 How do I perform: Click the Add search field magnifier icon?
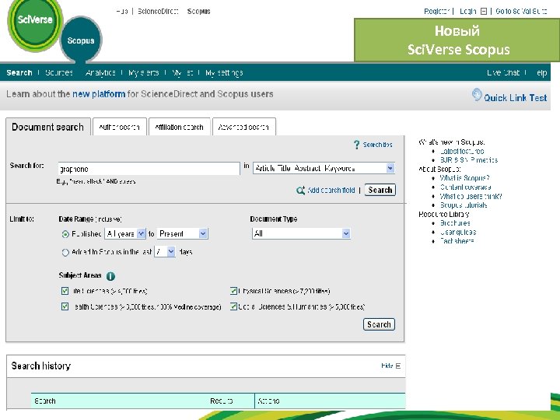[x=300, y=191]
